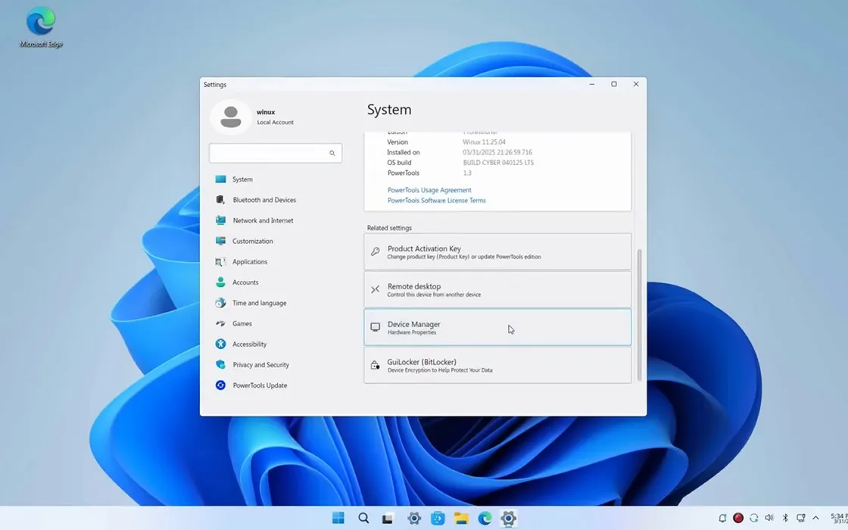Open the Start menu from the taskbar
Viewport: 848px width, 530px height.
(338, 518)
